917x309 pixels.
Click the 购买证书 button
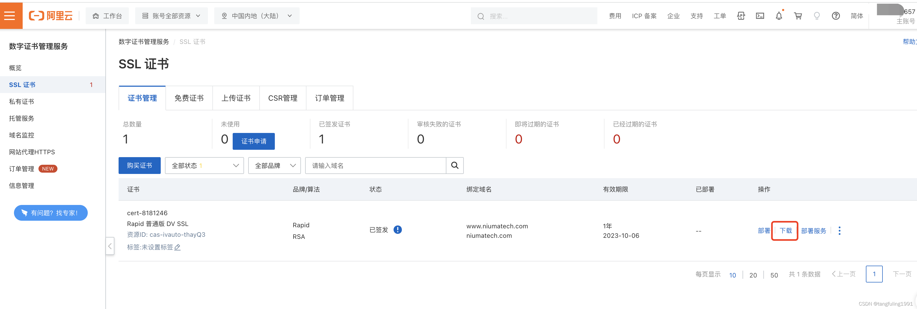139,165
